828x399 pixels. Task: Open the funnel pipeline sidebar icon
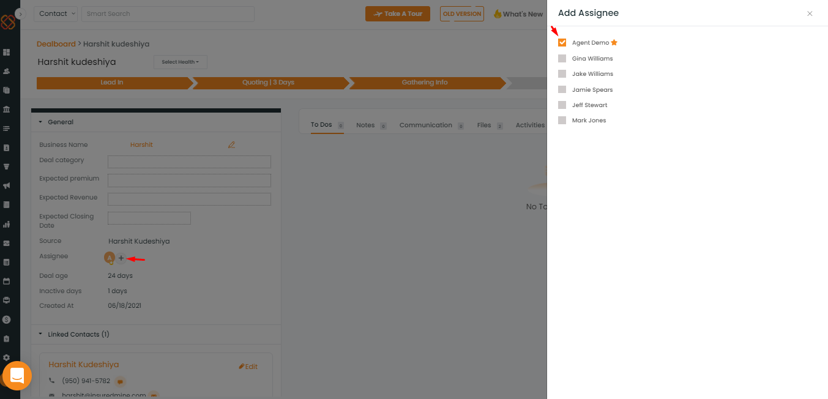click(x=7, y=166)
